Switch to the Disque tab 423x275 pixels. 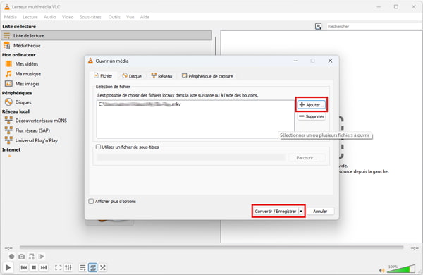pos(132,76)
